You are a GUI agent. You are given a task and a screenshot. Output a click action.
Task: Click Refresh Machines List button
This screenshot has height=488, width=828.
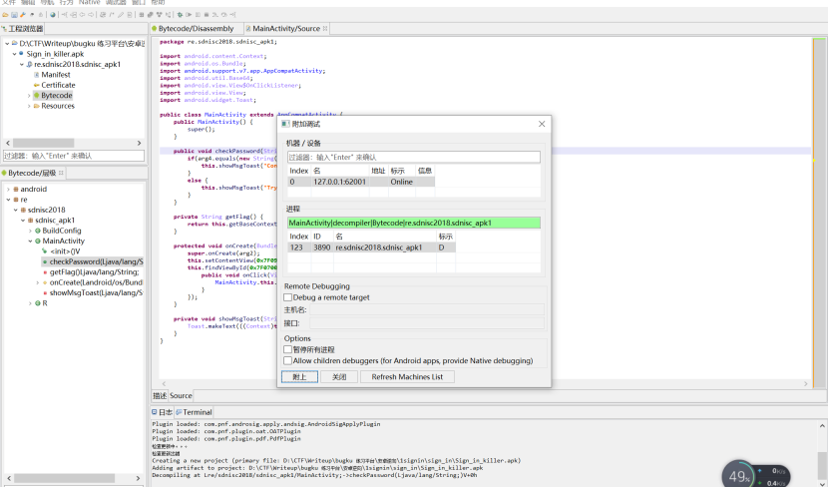pos(408,377)
